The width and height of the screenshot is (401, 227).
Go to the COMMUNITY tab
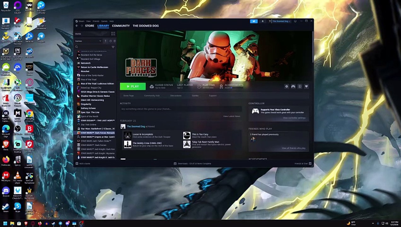pos(121,26)
